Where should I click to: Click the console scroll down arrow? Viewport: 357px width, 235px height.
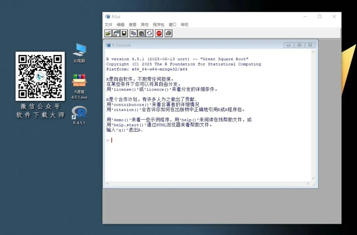coord(313,178)
